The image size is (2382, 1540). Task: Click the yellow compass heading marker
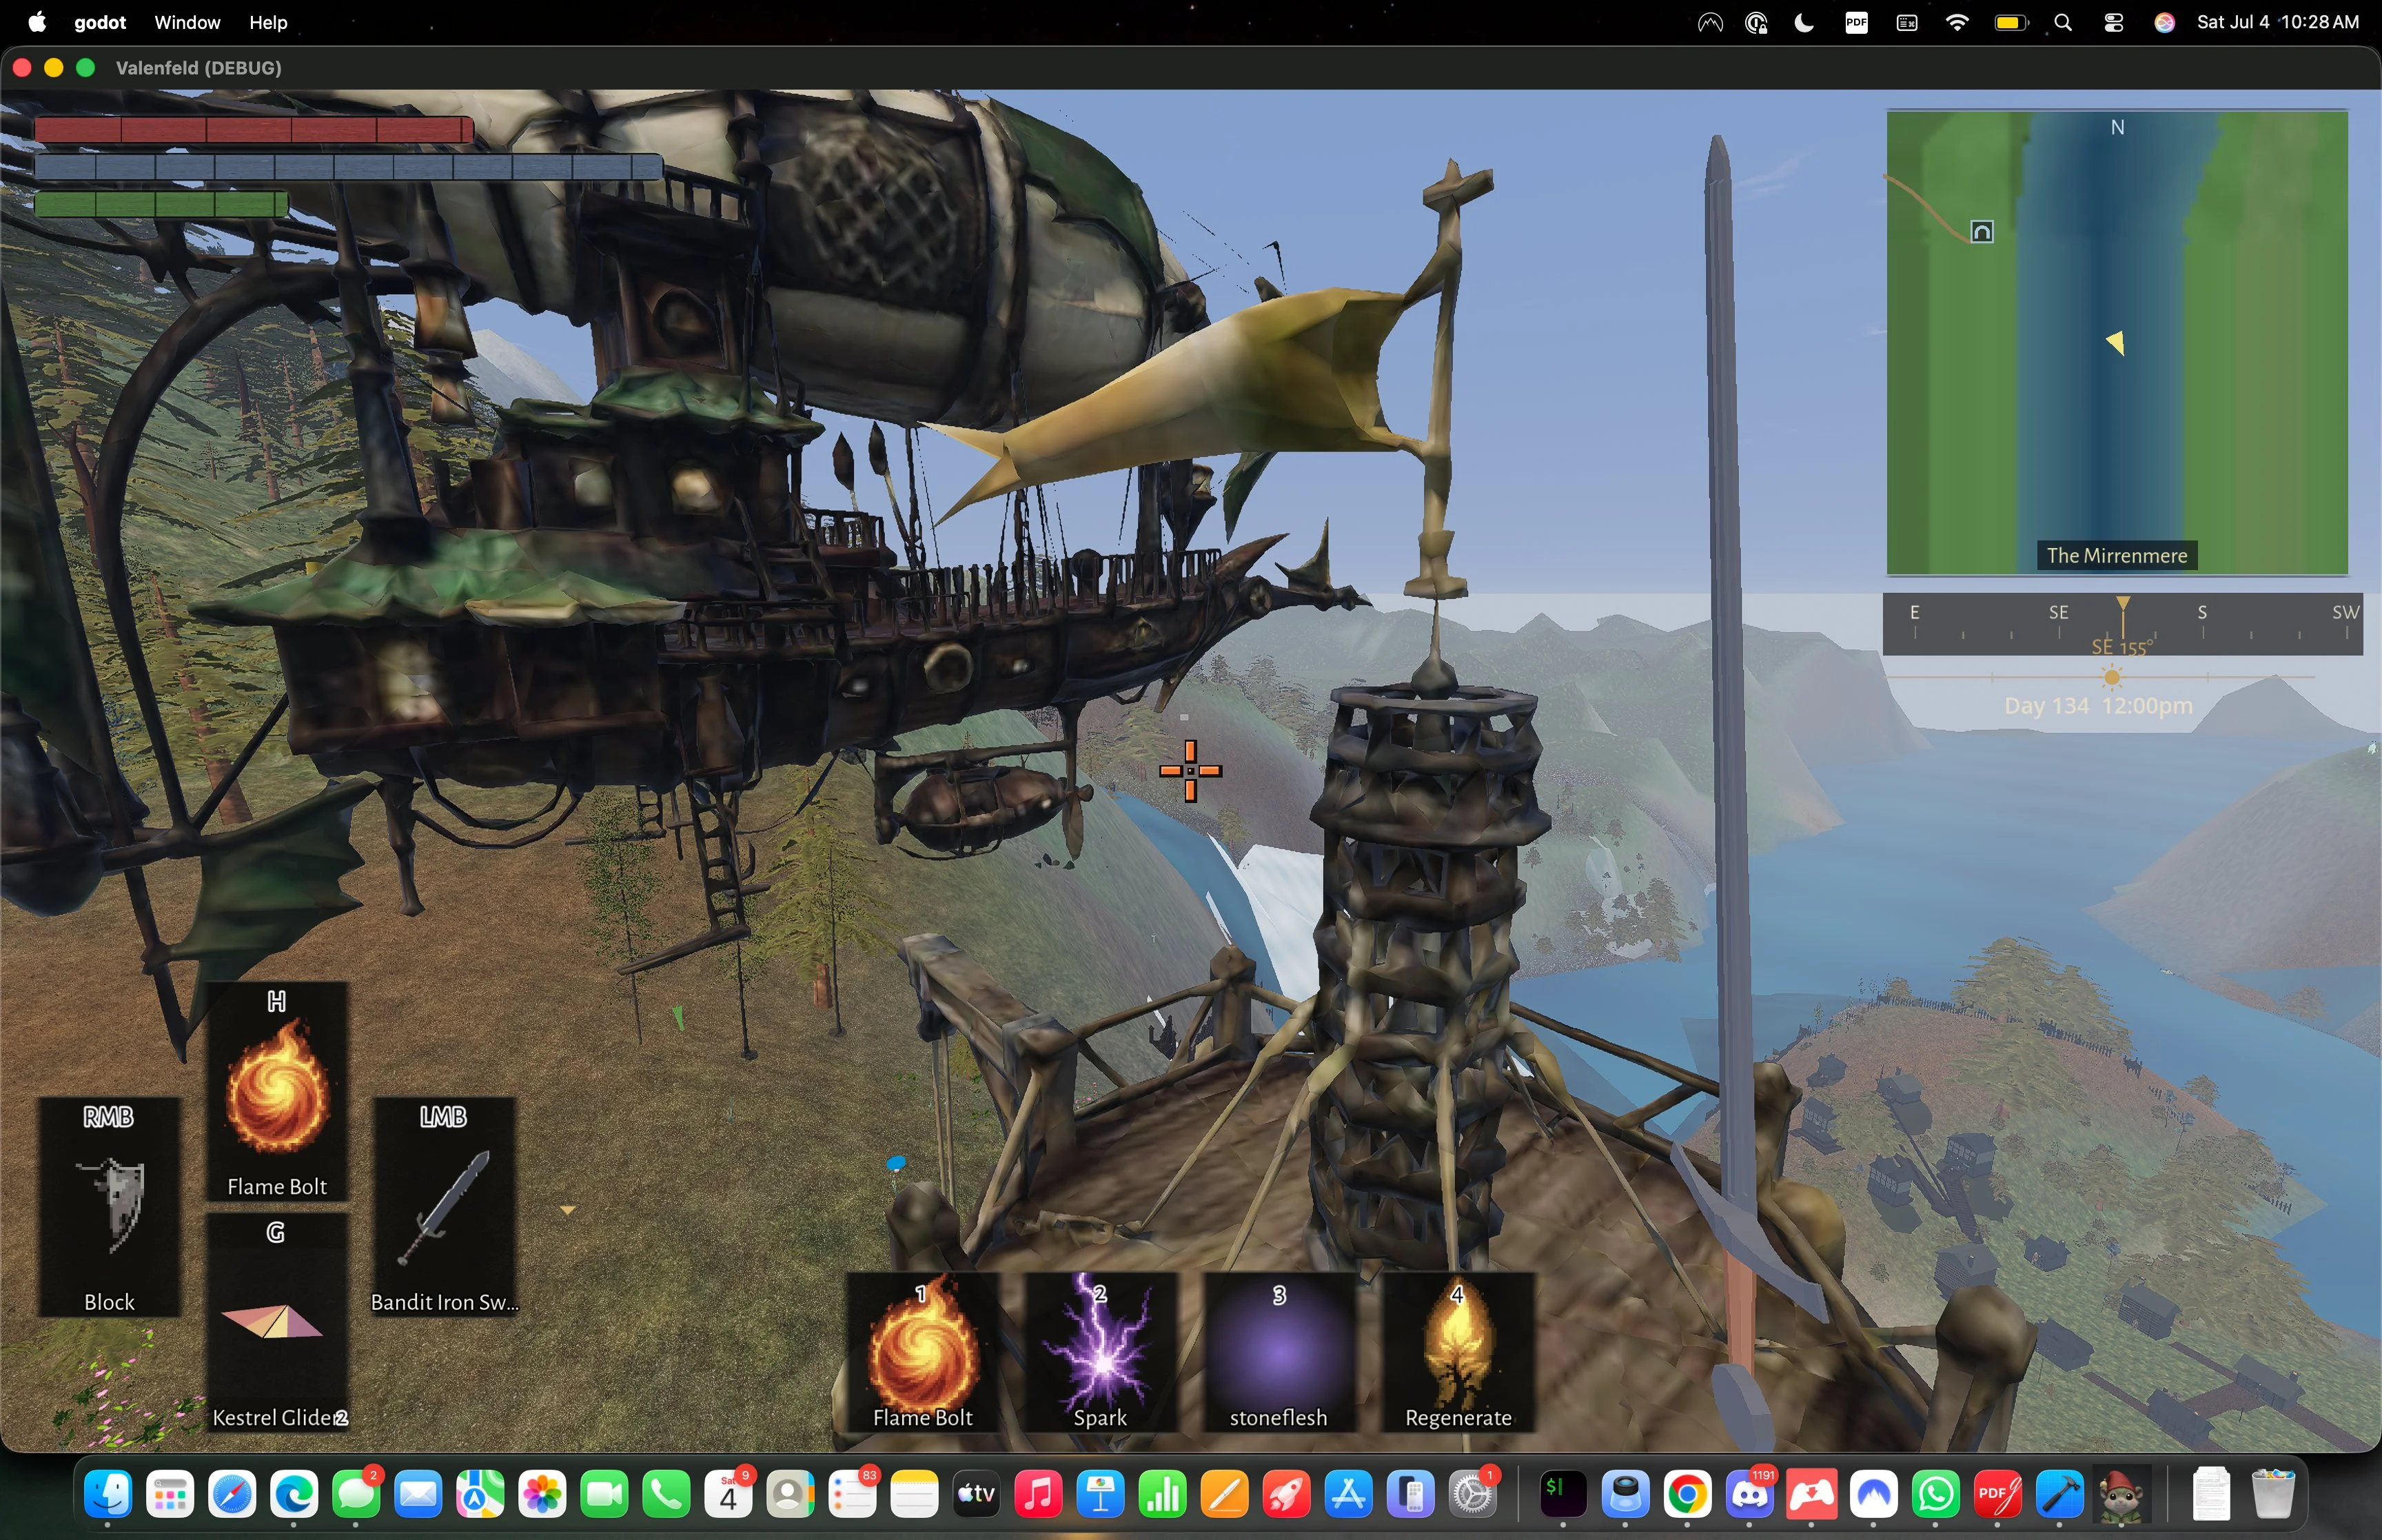[2122, 603]
